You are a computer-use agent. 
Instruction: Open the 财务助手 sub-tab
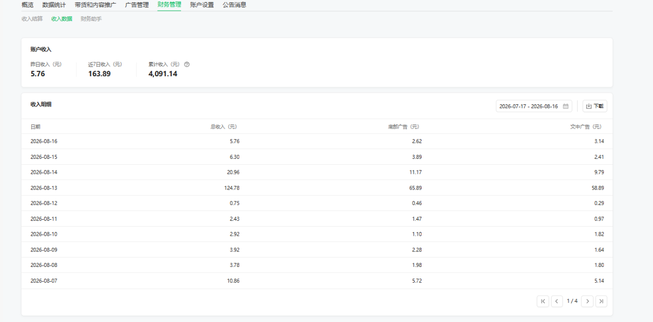pyautogui.click(x=91, y=19)
